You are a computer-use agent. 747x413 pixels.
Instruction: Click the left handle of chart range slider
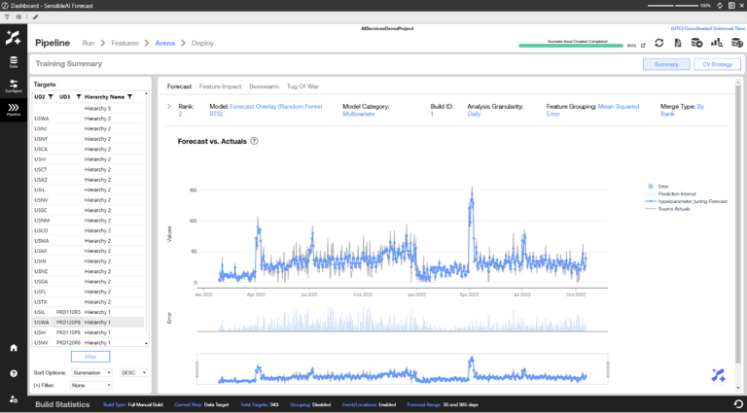pos(197,369)
